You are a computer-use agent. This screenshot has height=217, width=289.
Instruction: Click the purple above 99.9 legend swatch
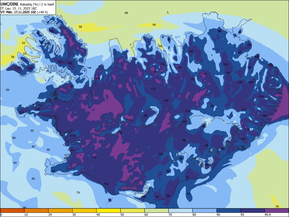(277, 211)
